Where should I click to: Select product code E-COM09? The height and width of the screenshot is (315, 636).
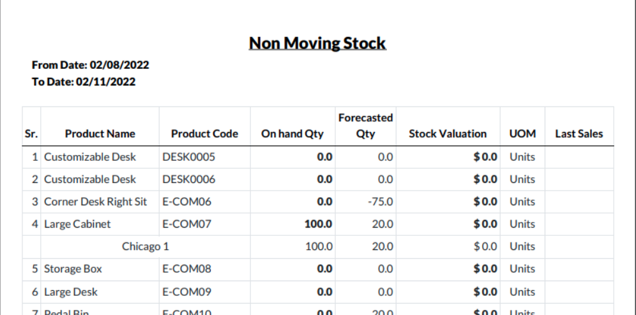tap(186, 291)
